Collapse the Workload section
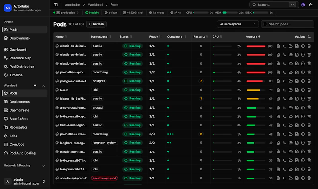 coord(43,86)
